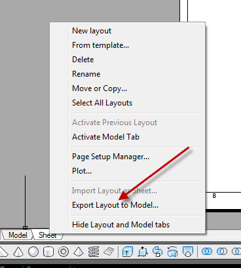Viewport: 241px width, 268px height.
Task: Click the Subtract solid editing icon
Action: click(x=222, y=252)
